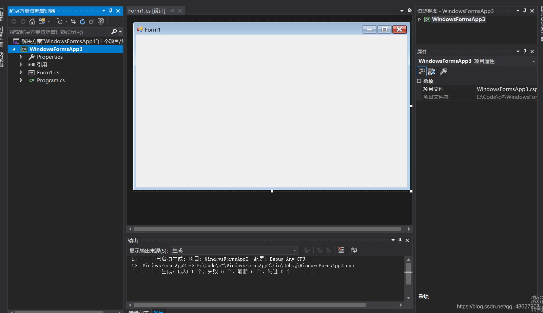Click the Output vertical scrollbar down arrow
This screenshot has height=313, width=543.
(408, 298)
